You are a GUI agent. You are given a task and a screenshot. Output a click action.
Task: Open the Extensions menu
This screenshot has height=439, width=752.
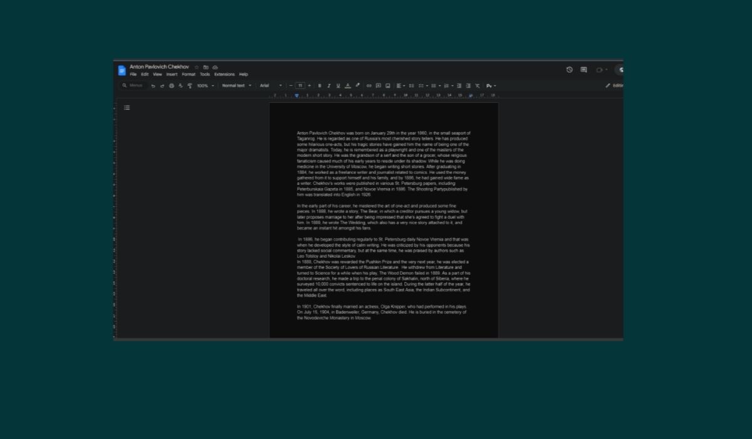point(224,75)
